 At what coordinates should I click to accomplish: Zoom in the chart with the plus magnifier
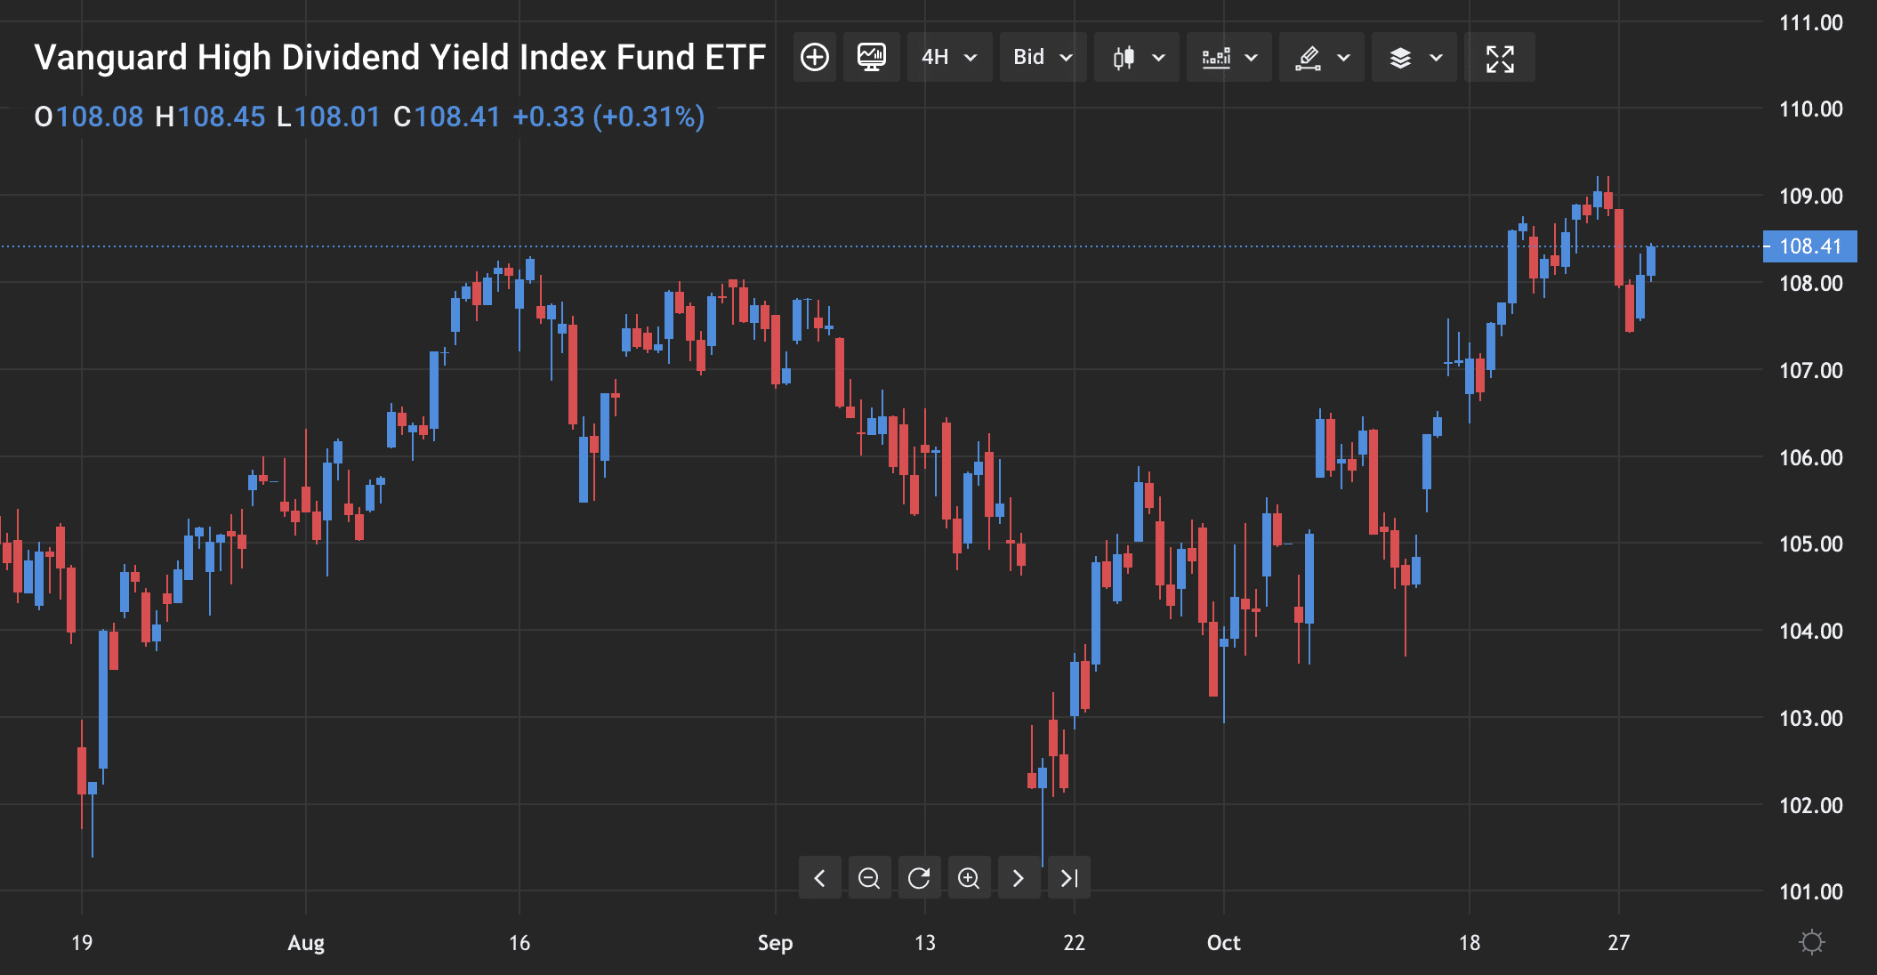click(969, 878)
